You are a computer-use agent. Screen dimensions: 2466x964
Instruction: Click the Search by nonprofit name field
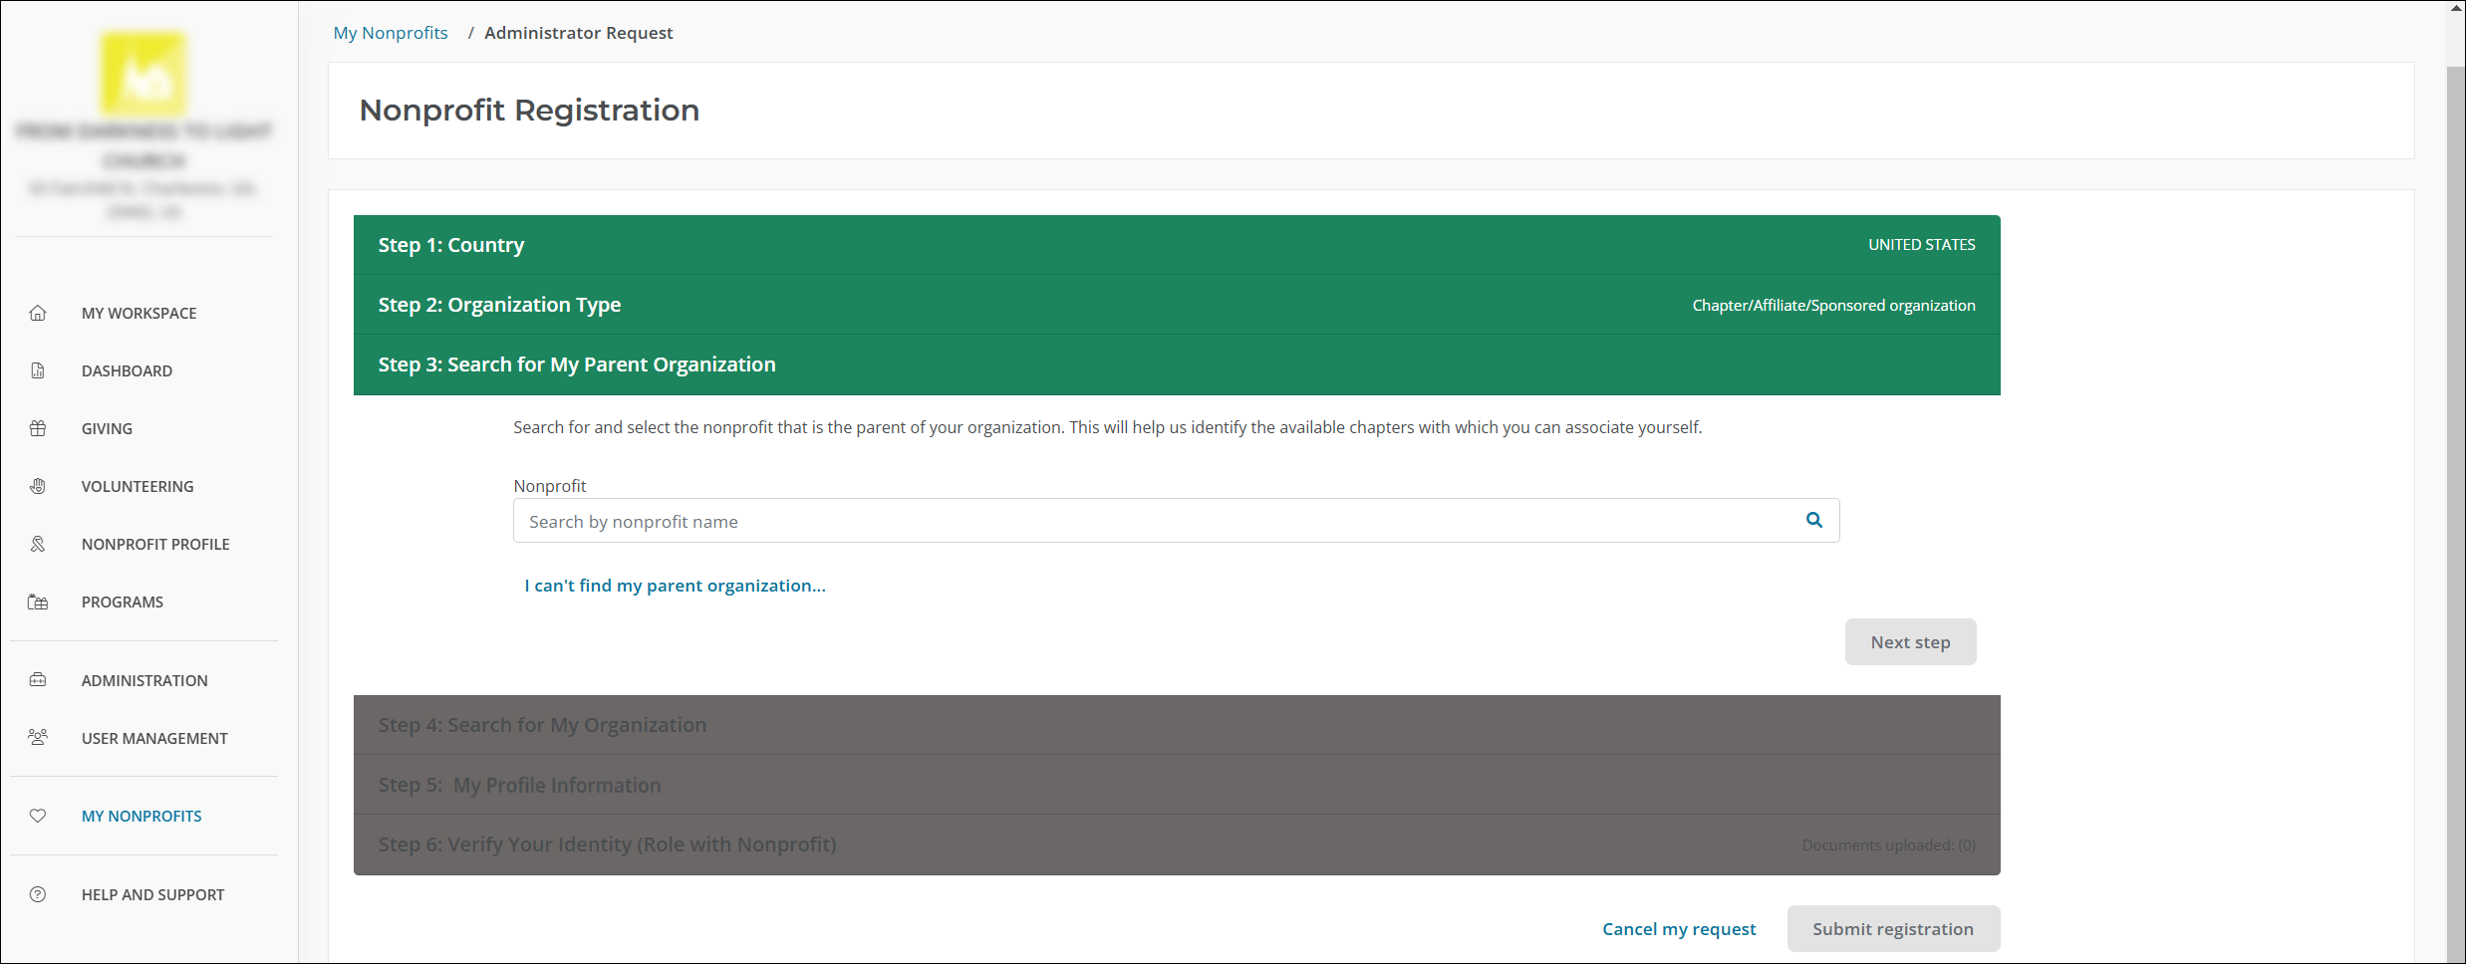[1156, 521]
